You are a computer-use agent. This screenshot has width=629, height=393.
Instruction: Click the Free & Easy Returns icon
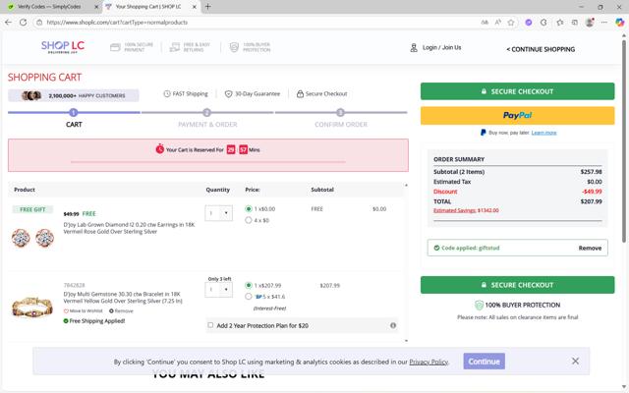(x=175, y=47)
